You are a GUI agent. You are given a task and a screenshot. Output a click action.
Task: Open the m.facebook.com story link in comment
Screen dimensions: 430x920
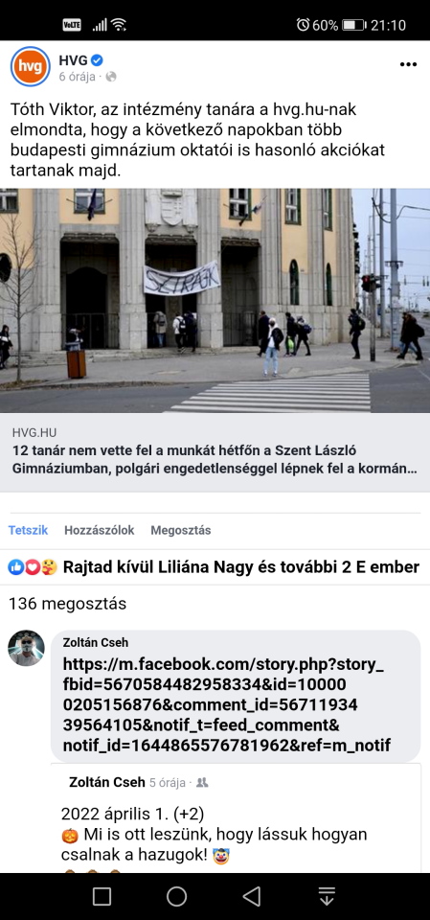226,704
